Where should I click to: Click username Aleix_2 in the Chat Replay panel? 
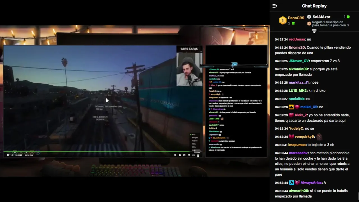[x=301, y=115]
